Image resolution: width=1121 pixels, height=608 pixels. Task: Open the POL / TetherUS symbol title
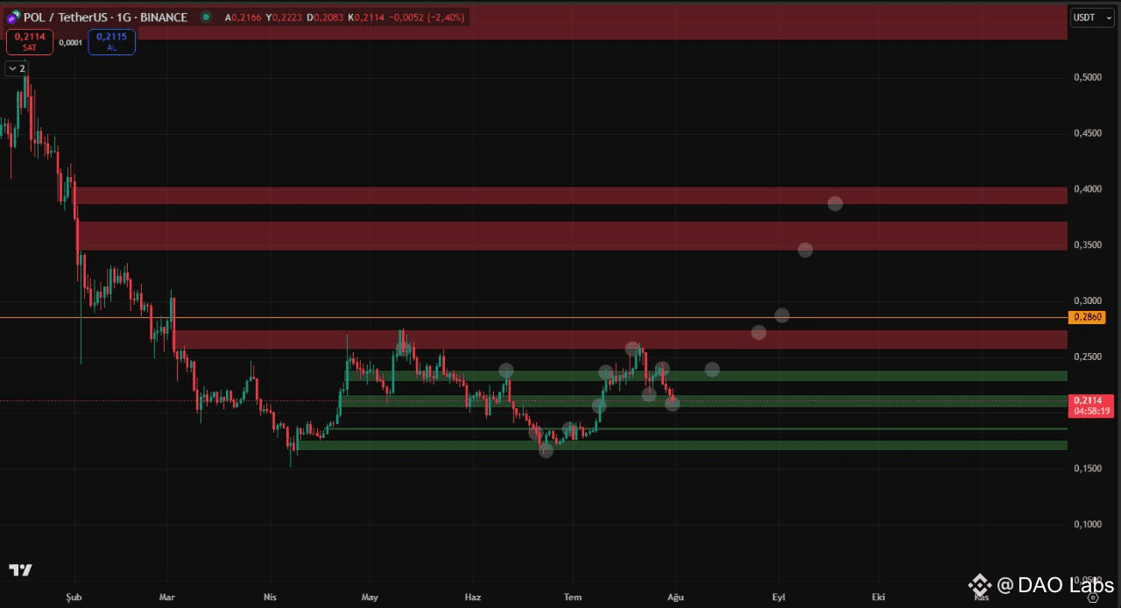[105, 17]
